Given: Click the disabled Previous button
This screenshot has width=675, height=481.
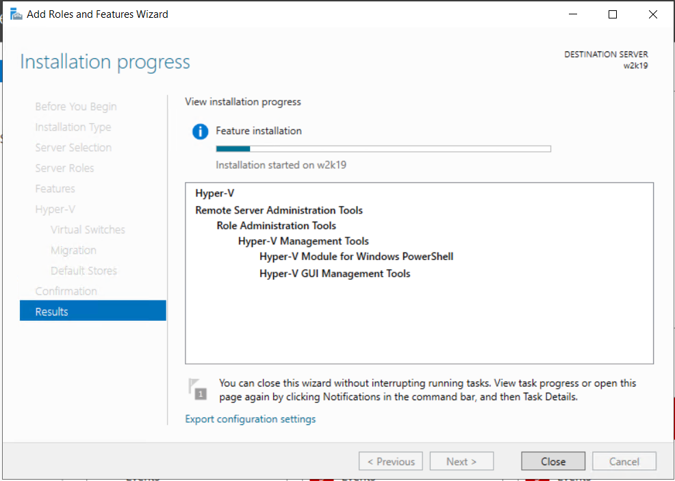Looking at the screenshot, I should (x=391, y=462).
